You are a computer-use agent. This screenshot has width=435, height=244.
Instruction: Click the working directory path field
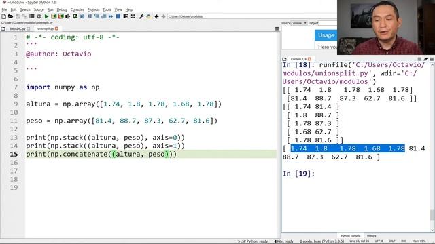pos(251,16)
